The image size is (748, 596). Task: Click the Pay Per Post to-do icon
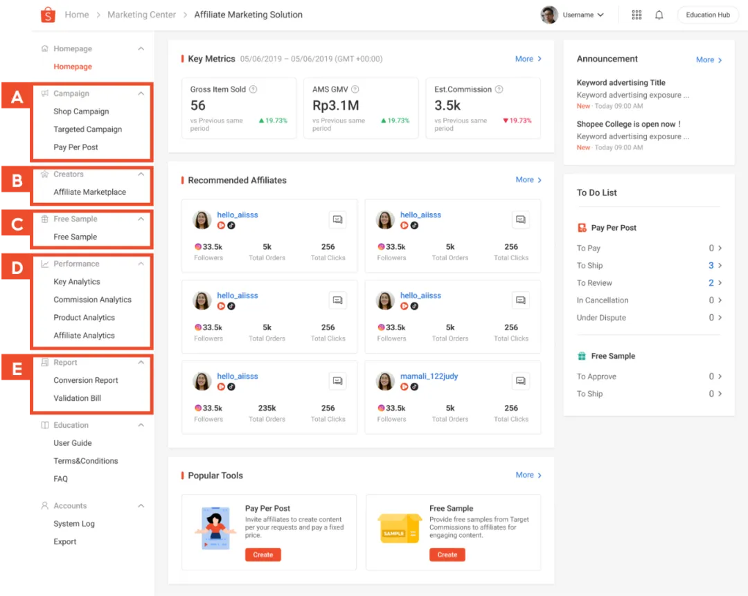coord(582,228)
